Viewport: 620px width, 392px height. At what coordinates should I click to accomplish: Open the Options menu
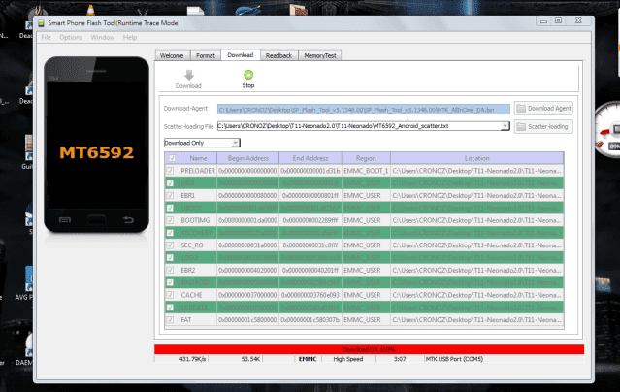(x=71, y=37)
